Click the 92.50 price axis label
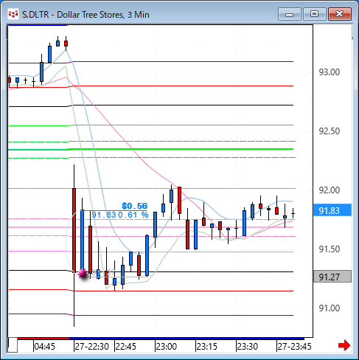Image resolution: width=359 pixels, height=360 pixels. 330,131
